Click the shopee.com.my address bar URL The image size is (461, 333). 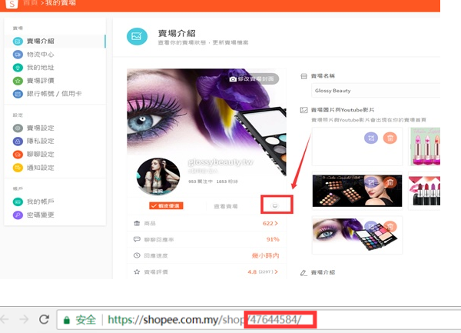(x=204, y=320)
